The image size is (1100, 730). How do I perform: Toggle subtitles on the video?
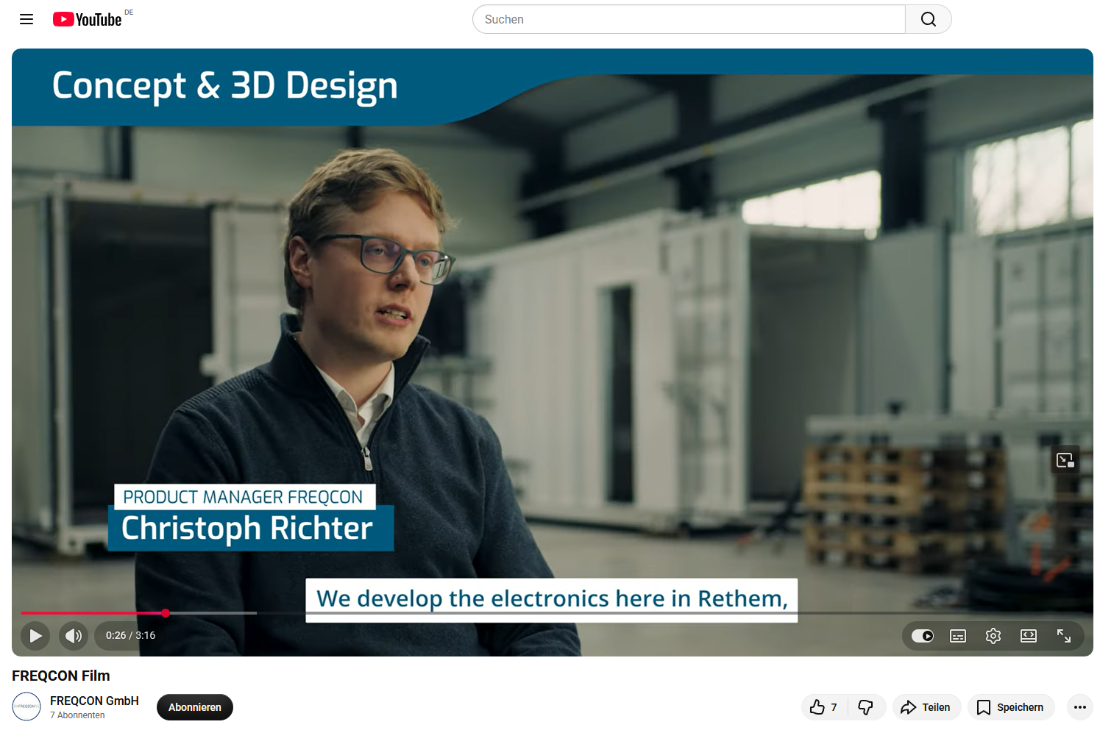pos(957,636)
